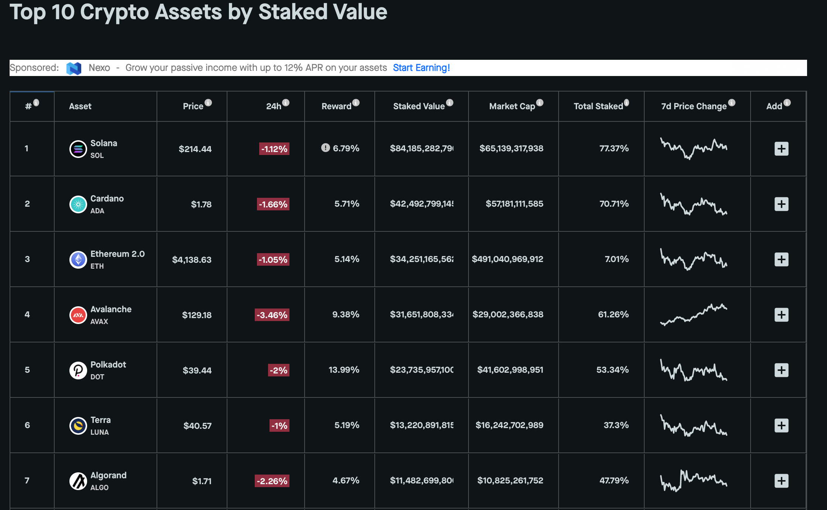Click the info icon beside Total Staked

(627, 103)
